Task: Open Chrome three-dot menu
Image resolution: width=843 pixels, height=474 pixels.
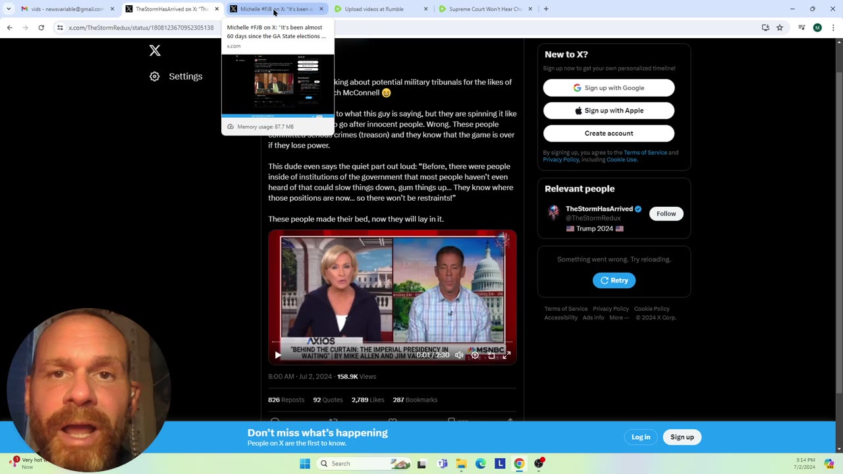Action: pos(833,28)
